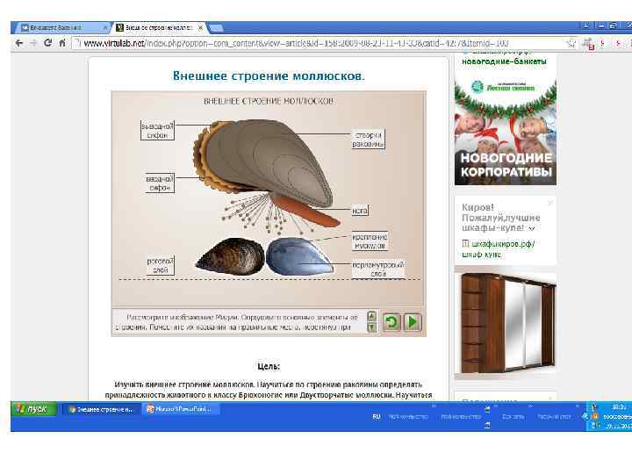Viewport: 632px width, 474px height.
Task: Click the red extension icon in the toolbar
Action: (x=590, y=44)
